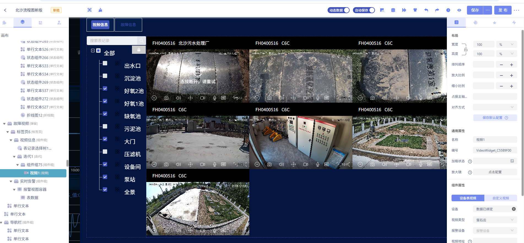The width and height of the screenshot is (524, 243).
Task: Collapse the 视频信息 component group
Action: point(11,140)
